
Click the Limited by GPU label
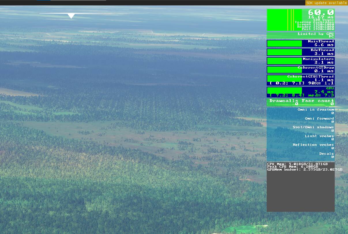pos(315,34)
